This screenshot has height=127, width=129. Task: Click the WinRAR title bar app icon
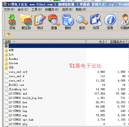tap(5, 4)
